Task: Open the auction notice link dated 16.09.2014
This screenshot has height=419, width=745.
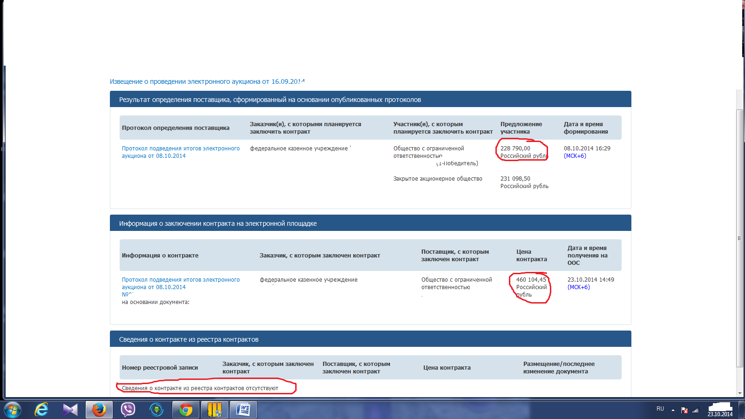Action: pyautogui.click(x=207, y=81)
